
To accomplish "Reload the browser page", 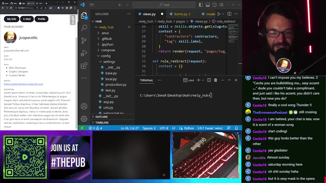I will (11, 8).
